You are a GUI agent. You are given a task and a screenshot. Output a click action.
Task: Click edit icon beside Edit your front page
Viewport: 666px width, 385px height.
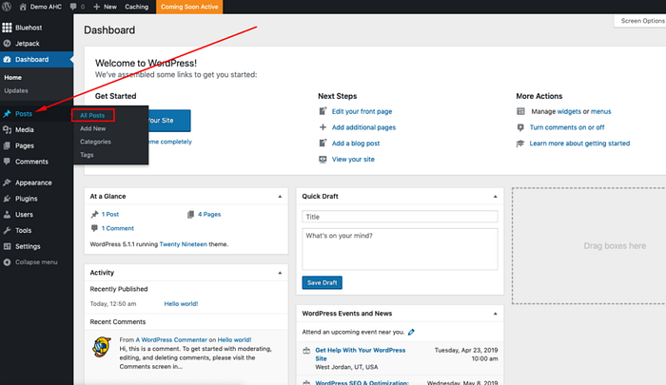[323, 111]
